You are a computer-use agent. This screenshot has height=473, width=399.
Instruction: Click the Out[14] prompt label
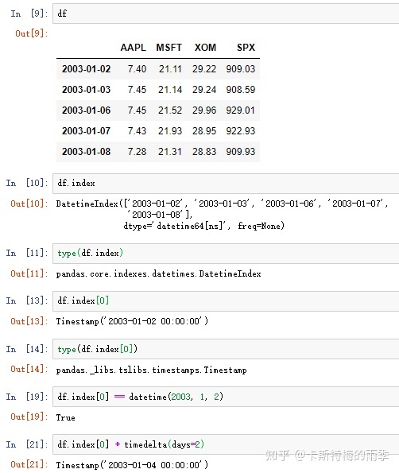point(29,369)
